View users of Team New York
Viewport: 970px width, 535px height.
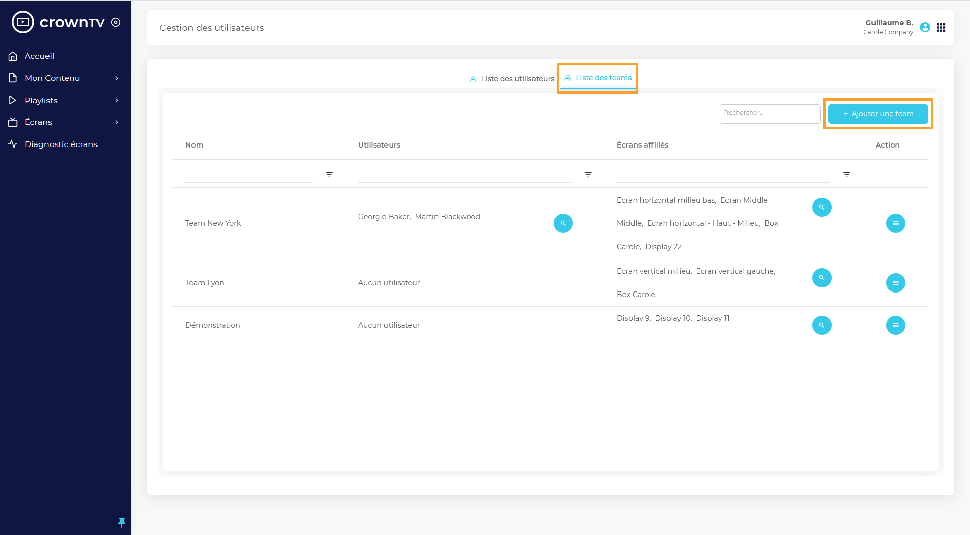(x=563, y=223)
